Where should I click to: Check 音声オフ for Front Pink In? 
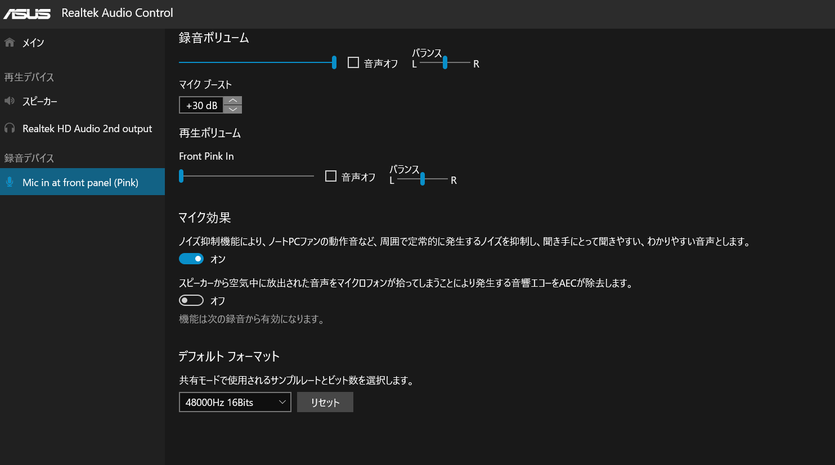coord(331,176)
